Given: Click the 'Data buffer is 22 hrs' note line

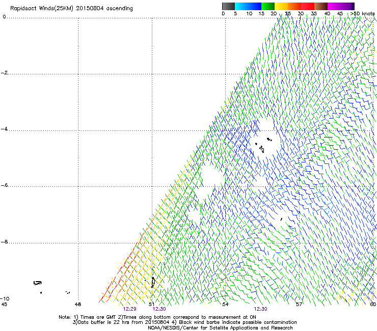Looking at the screenshot, I should click(184, 322).
